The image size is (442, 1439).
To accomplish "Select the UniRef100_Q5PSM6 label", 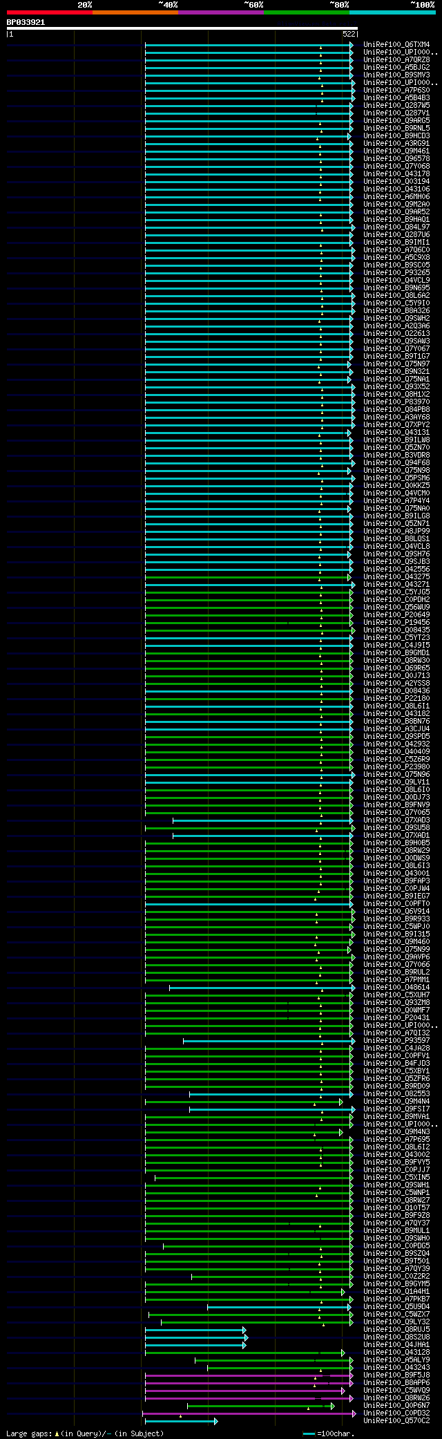I will pyautogui.click(x=396, y=478).
